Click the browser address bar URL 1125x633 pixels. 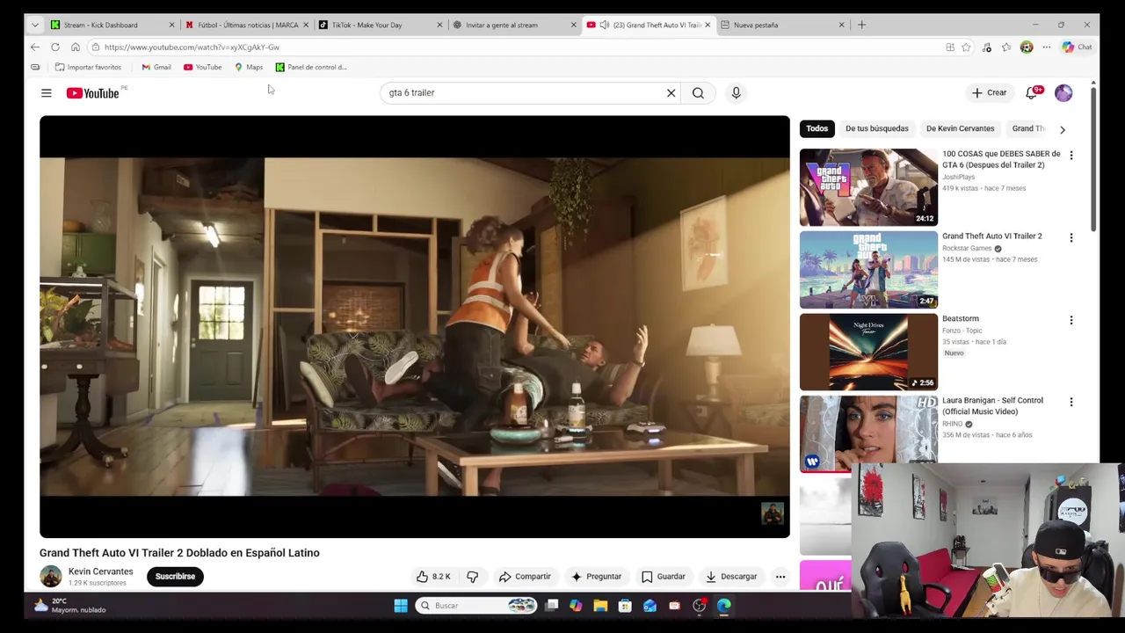(x=192, y=47)
